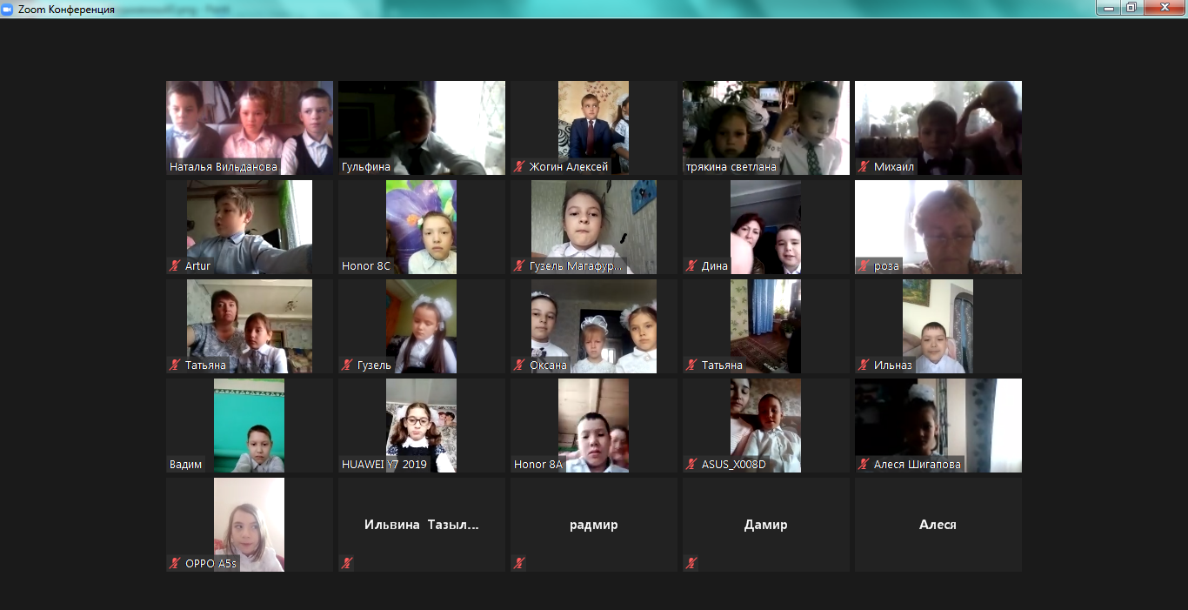1188x610 pixels.
Task: Click Ильназ's muted microphone icon
Action: coord(864,365)
